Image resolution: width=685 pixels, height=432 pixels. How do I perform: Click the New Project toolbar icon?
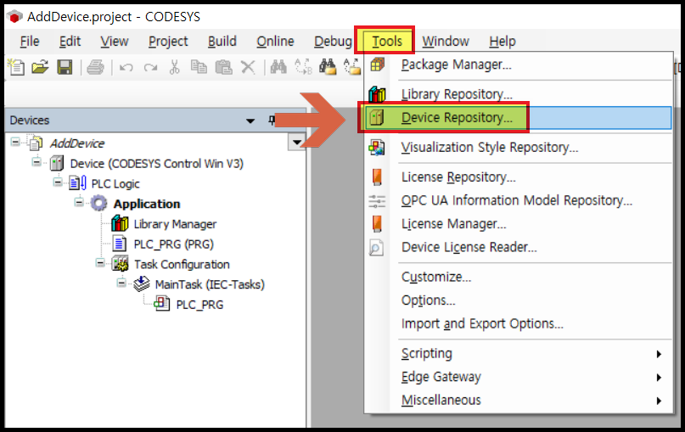pyautogui.click(x=17, y=67)
